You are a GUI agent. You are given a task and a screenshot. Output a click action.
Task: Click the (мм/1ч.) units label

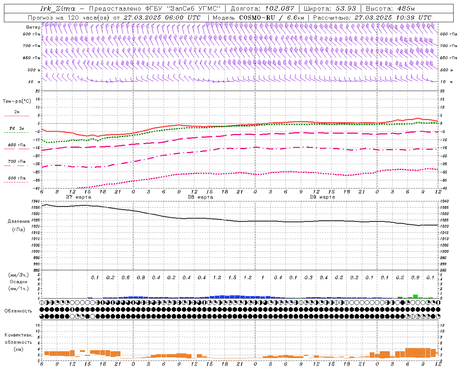point(18,289)
